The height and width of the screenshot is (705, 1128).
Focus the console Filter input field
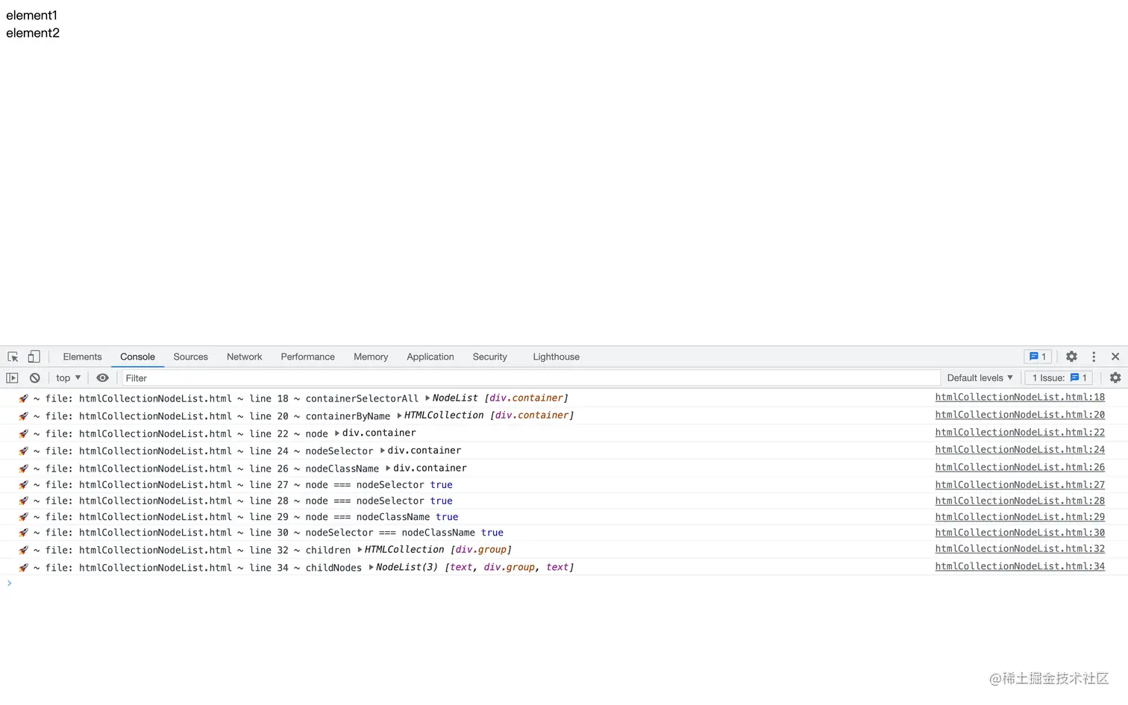click(x=530, y=378)
